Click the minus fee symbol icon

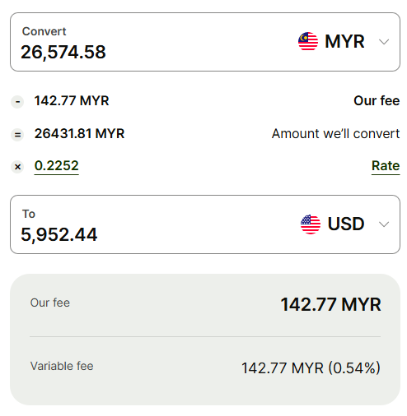[x=17, y=102]
